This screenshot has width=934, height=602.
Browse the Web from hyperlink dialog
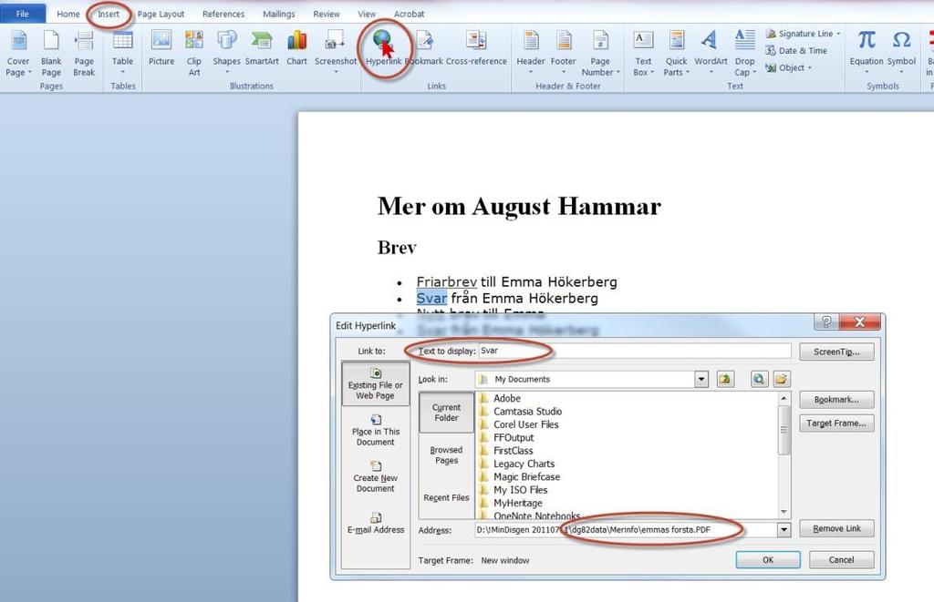click(x=759, y=379)
